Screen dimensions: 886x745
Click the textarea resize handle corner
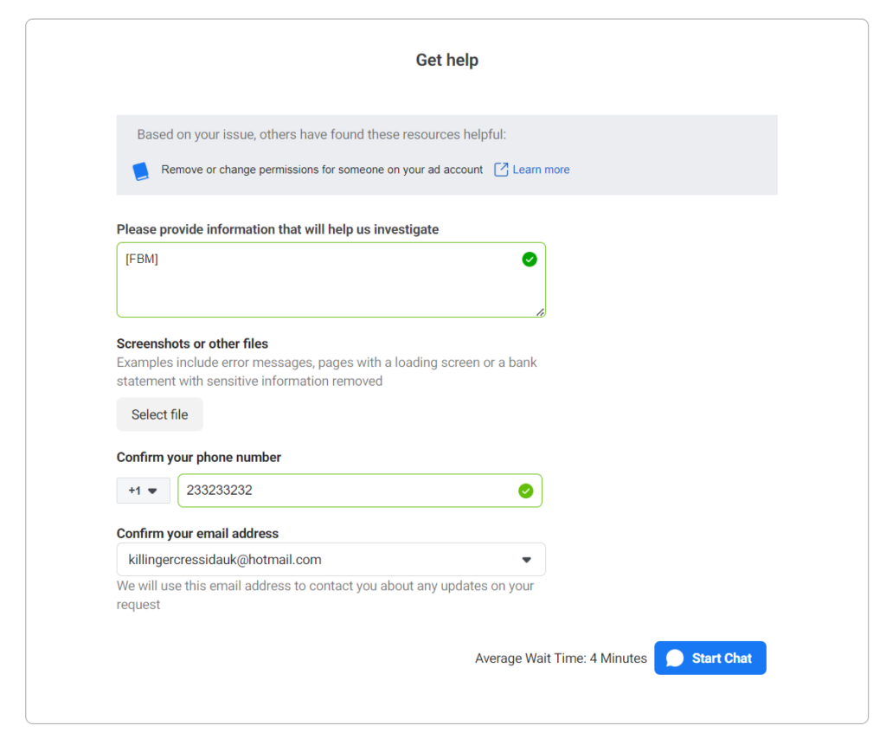click(540, 312)
